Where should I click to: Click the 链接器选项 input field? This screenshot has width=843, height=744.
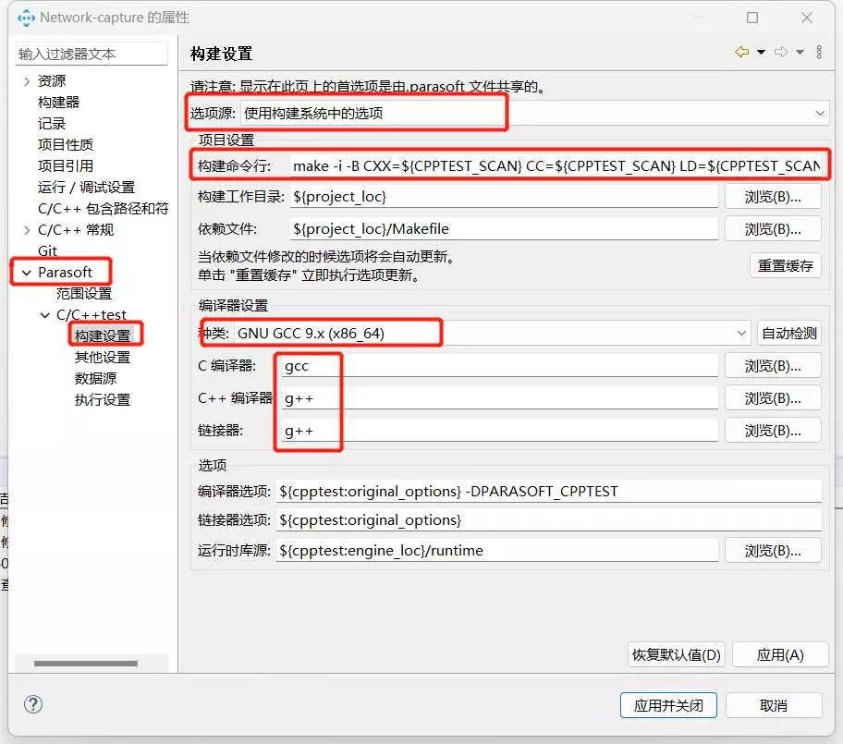pos(549,520)
